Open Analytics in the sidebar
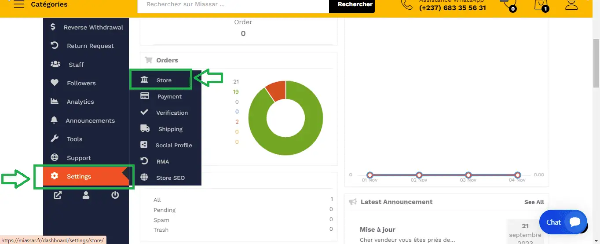The width and height of the screenshot is (600, 244). [80, 102]
